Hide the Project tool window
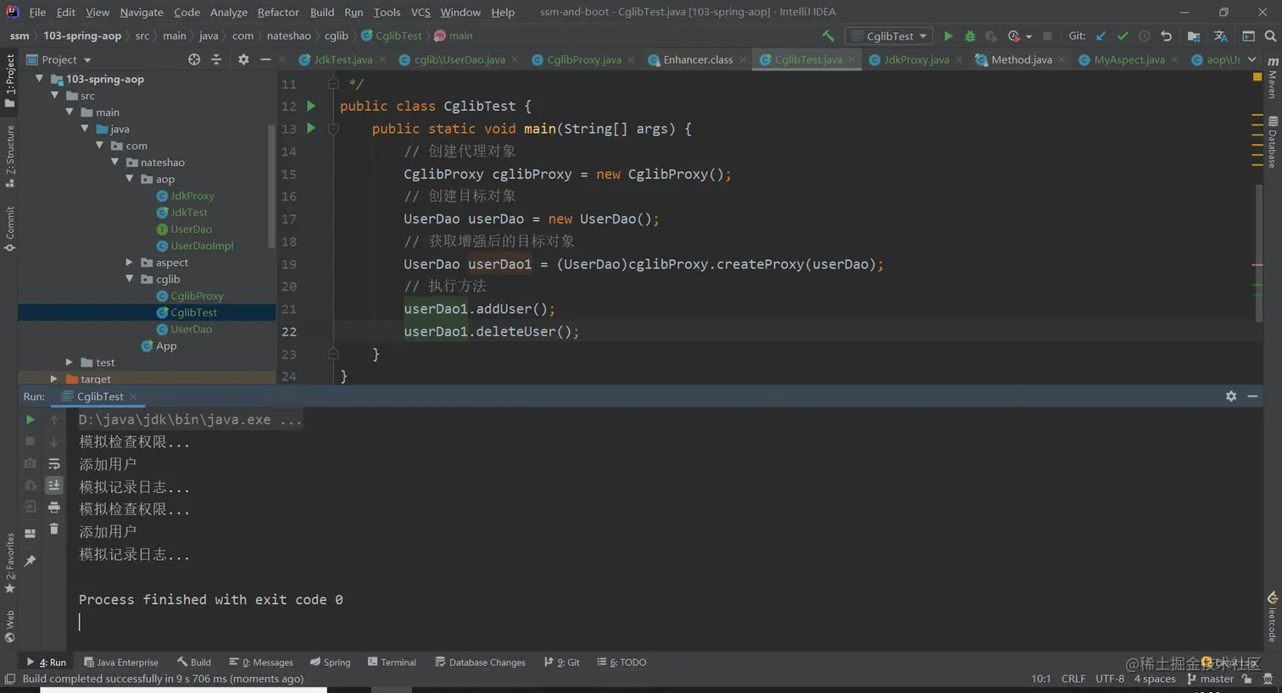This screenshot has width=1282, height=693. 265,59
